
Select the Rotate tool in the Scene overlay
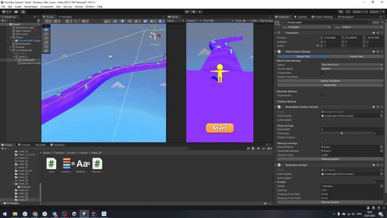pos(46,38)
